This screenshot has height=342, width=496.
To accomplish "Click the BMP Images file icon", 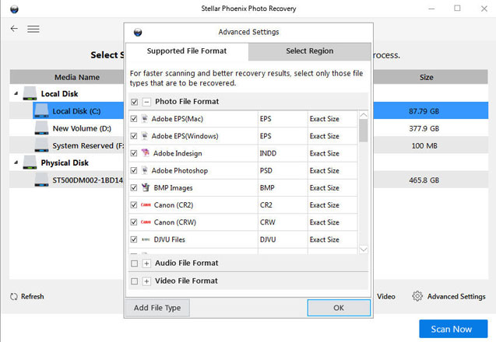I will click(x=146, y=187).
